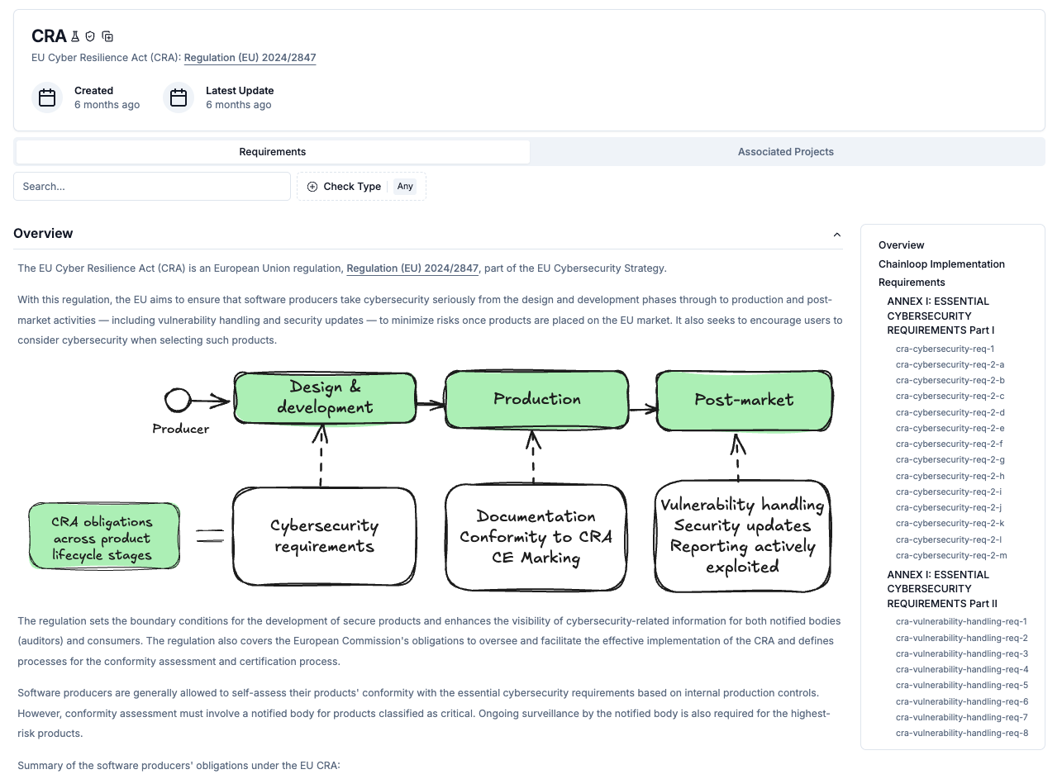Switch to the Associated Projects tab
The height and width of the screenshot is (779, 1062).
(785, 152)
